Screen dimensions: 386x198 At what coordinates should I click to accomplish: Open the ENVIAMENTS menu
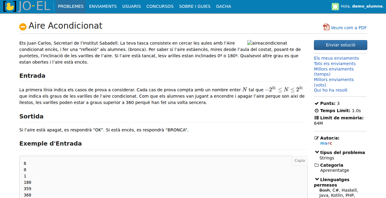[103, 6]
